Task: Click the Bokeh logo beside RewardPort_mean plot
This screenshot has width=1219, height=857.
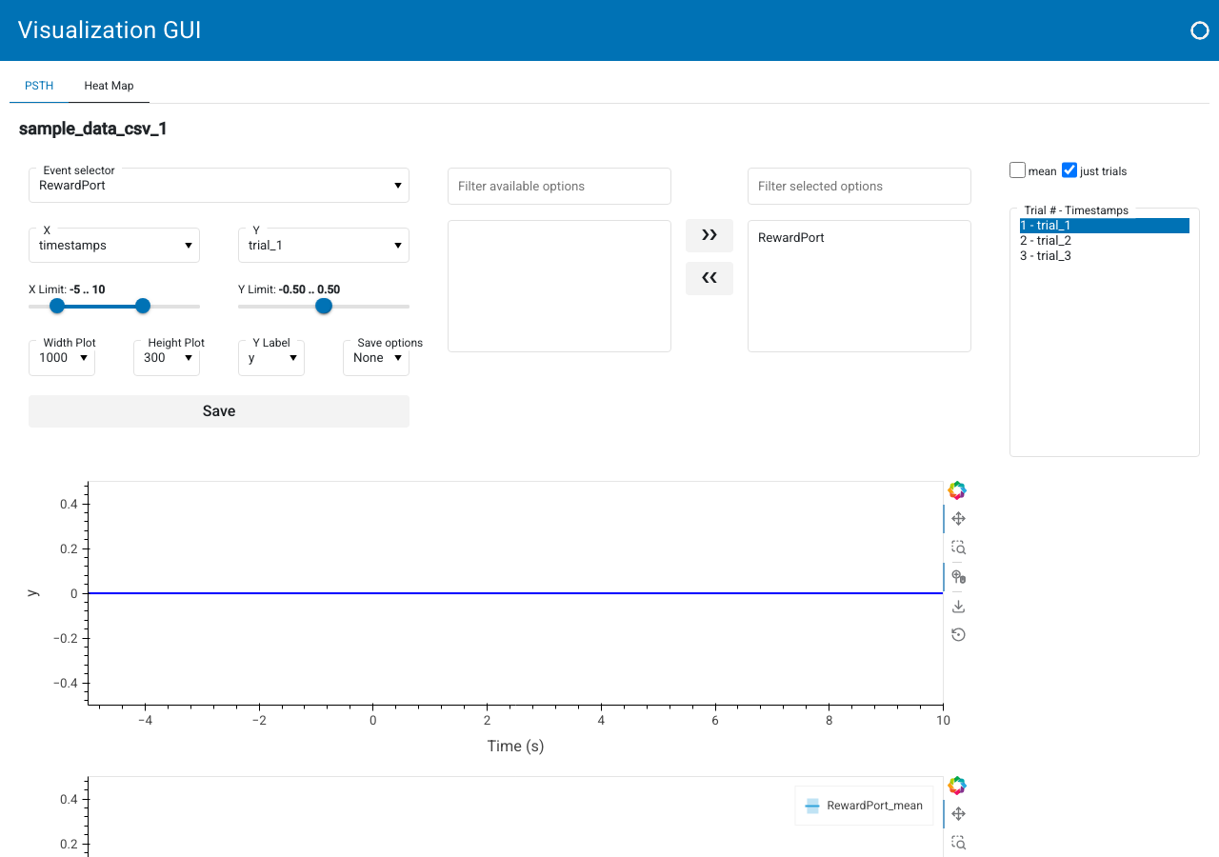Action: click(x=957, y=786)
